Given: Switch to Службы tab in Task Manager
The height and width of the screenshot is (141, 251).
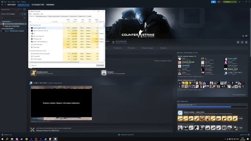Looking at the screenshot, I should pos(89,16).
